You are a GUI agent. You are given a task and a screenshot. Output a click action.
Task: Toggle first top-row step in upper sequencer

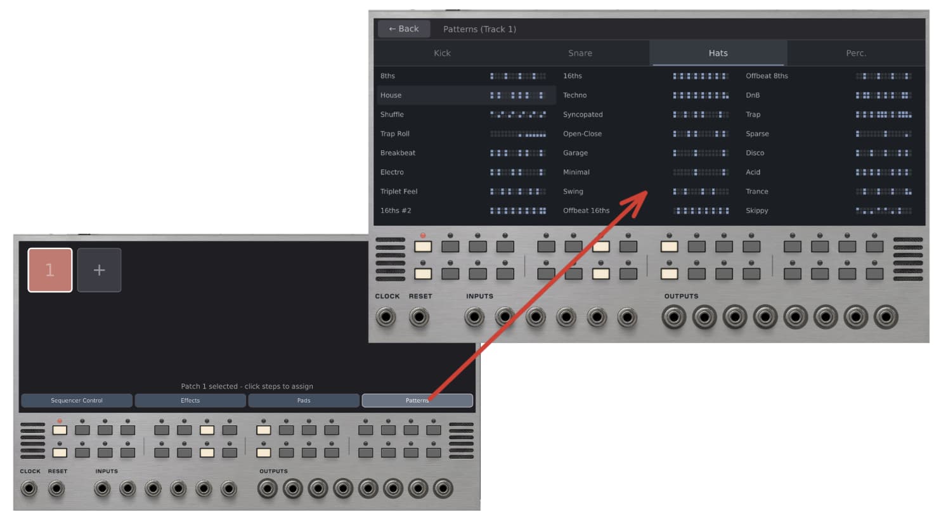point(423,247)
